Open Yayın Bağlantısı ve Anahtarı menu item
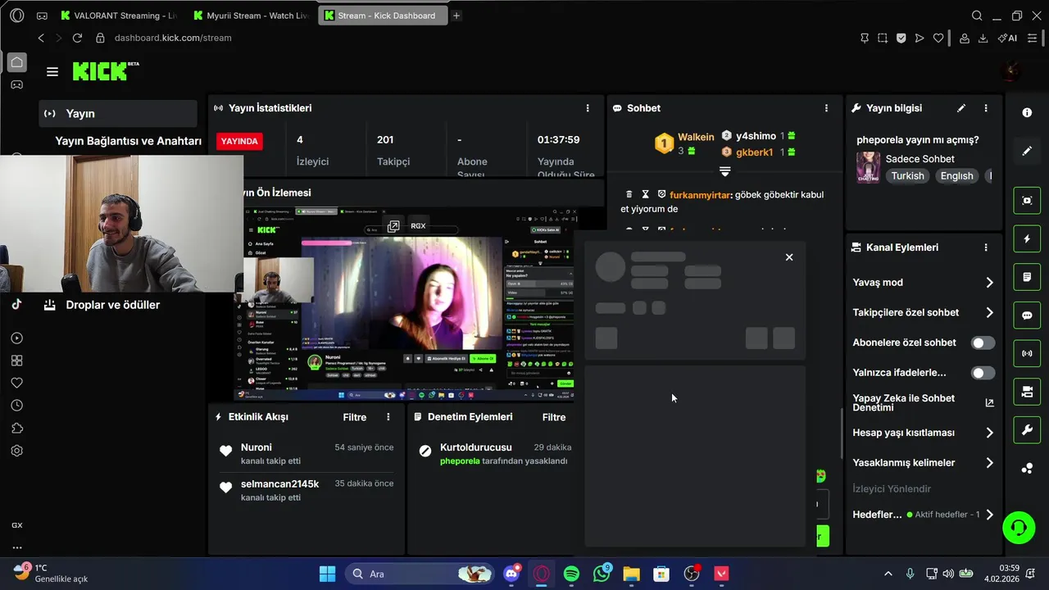 128,141
